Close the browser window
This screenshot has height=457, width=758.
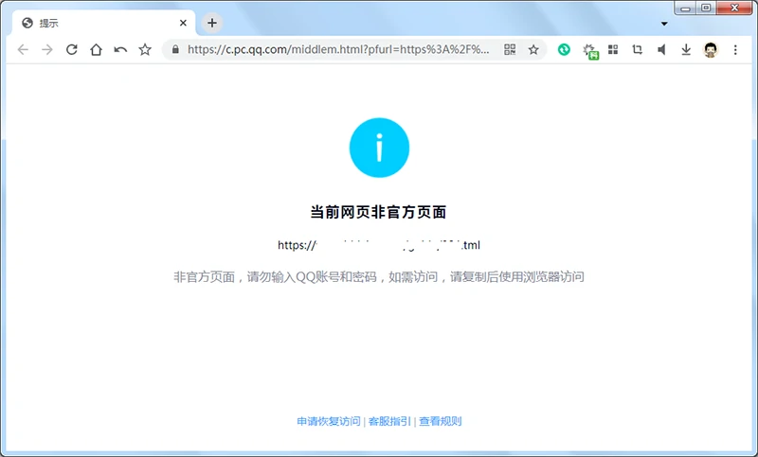coord(735,9)
